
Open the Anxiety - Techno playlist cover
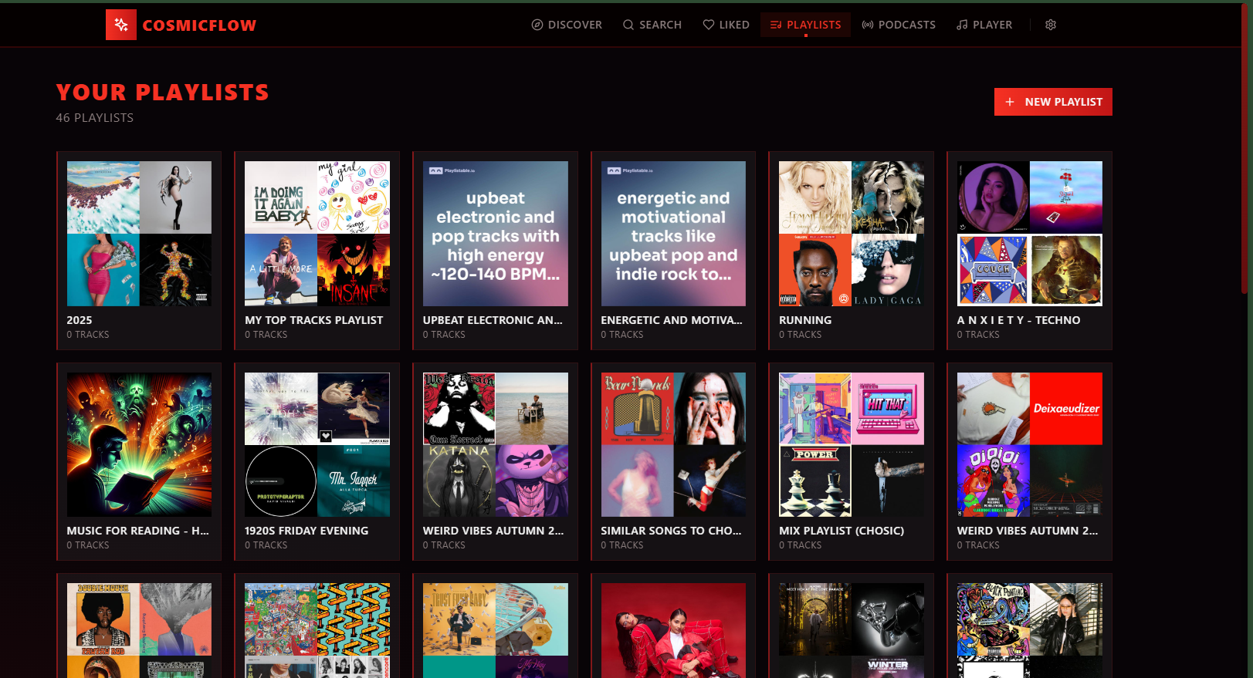tap(1030, 234)
